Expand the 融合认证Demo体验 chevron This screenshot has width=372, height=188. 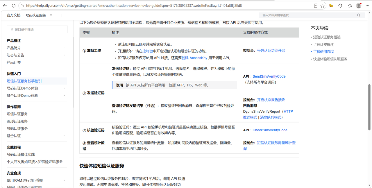tap(64, 96)
